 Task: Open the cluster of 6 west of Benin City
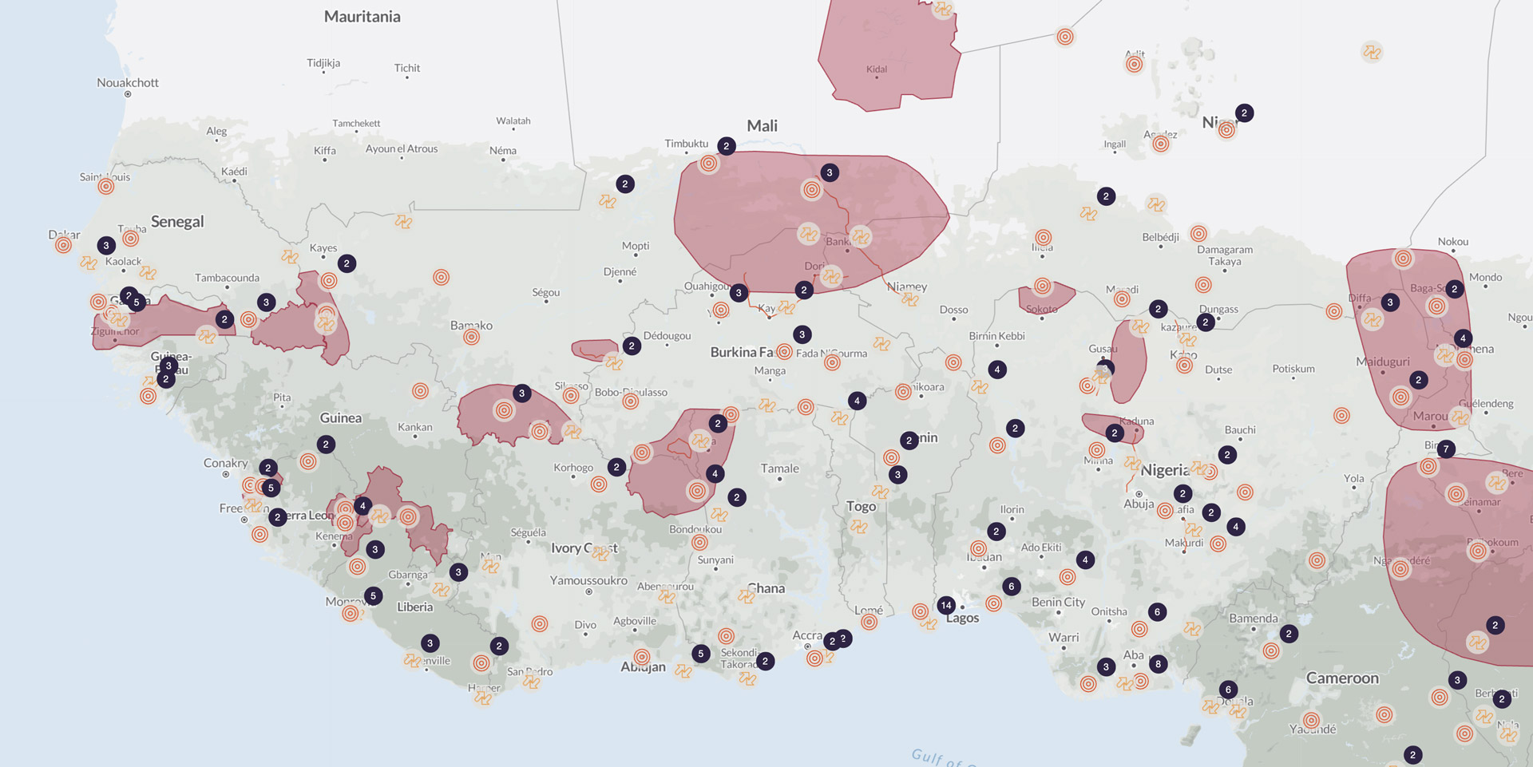(x=1012, y=587)
